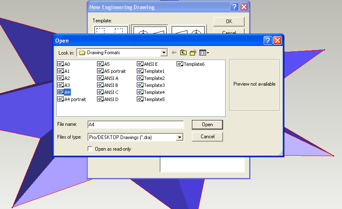Click the folder icon in Look in box
The image size is (342, 209).
(82, 53)
